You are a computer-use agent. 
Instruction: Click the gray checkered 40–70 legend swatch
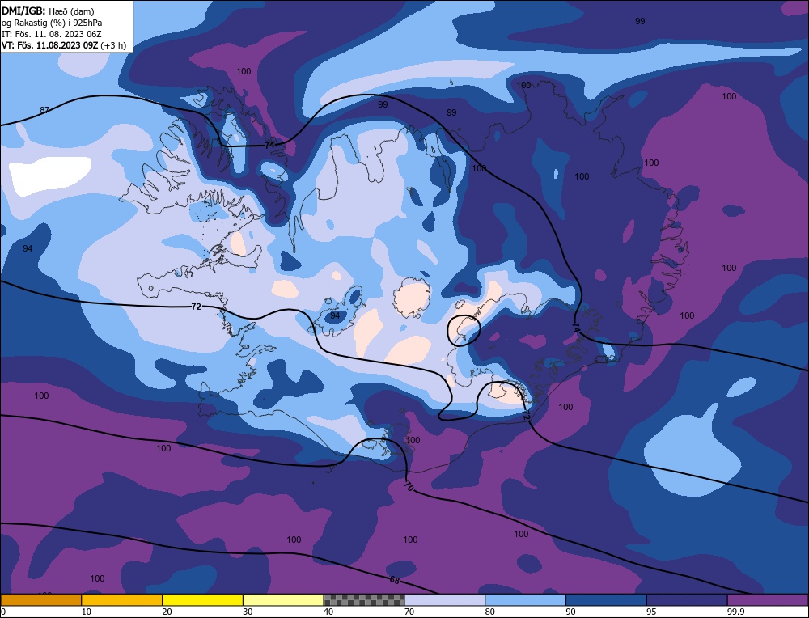tap(364, 600)
